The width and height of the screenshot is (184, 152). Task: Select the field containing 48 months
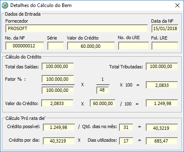[102, 90]
